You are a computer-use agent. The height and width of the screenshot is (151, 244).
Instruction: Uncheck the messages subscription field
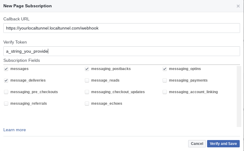pyautogui.click(x=6, y=69)
